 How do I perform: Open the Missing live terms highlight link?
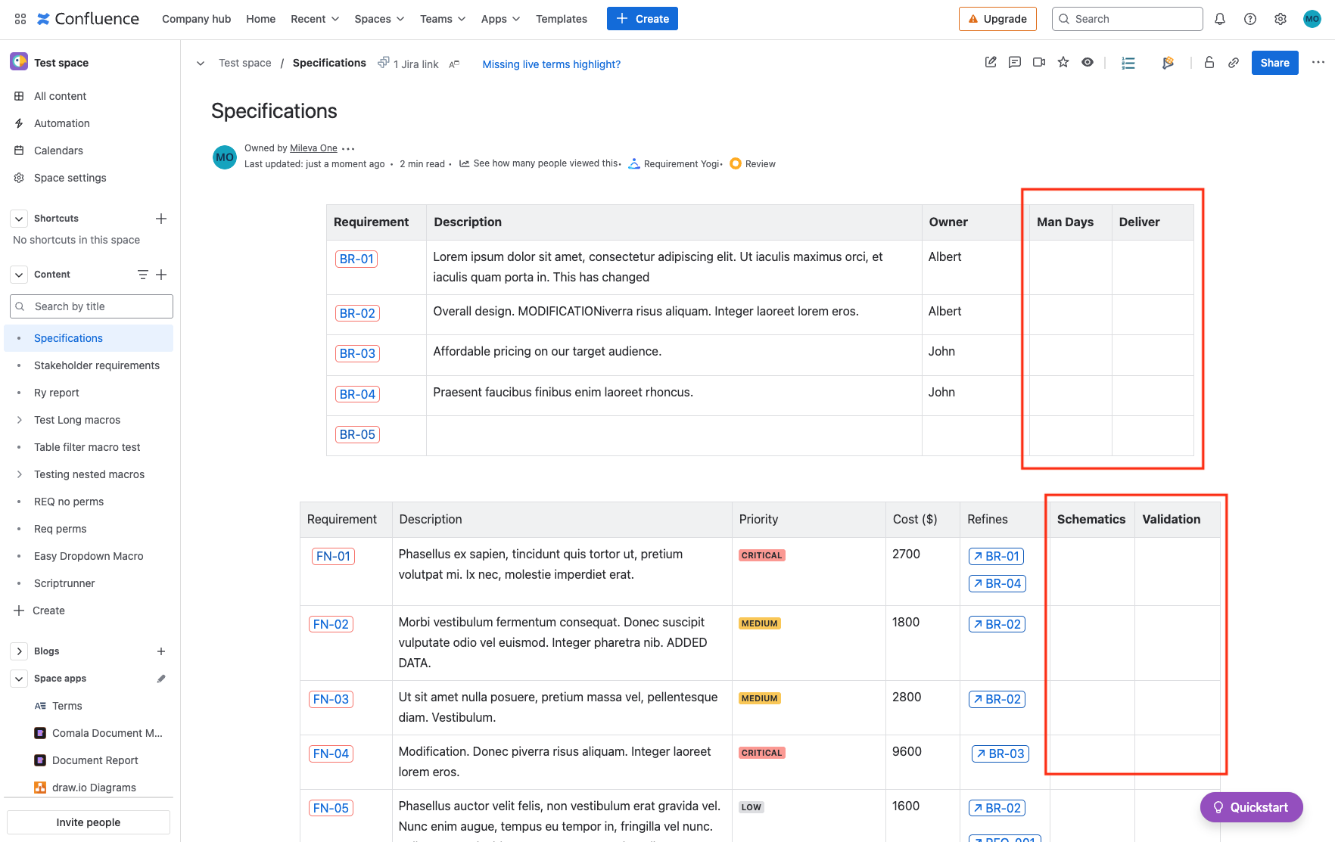click(551, 64)
